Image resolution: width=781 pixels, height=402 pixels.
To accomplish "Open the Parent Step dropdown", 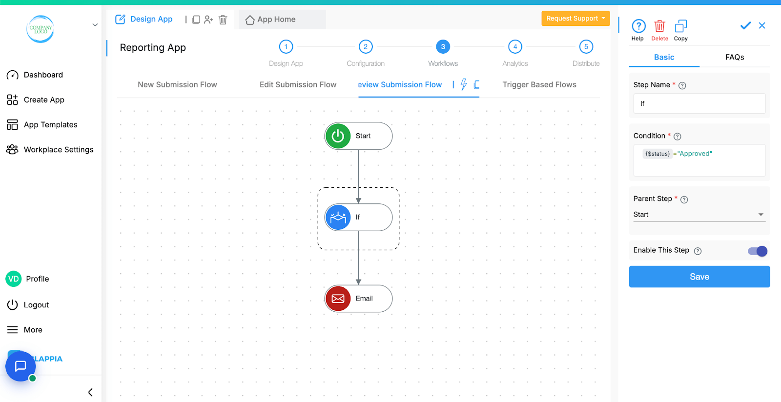I will point(699,214).
